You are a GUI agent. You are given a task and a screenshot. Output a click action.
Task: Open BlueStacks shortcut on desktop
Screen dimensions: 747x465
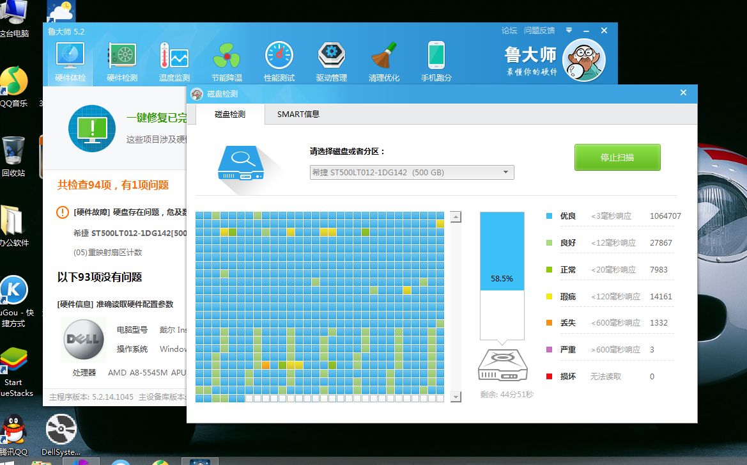pyautogui.click(x=14, y=372)
